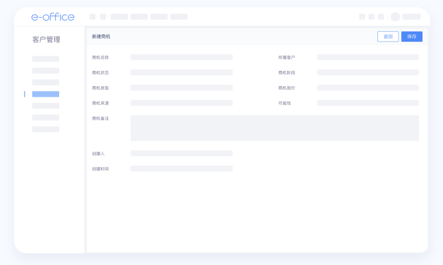The height and width of the screenshot is (265, 443).
Task: Expand the 商机类型 field
Action: point(181,88)
